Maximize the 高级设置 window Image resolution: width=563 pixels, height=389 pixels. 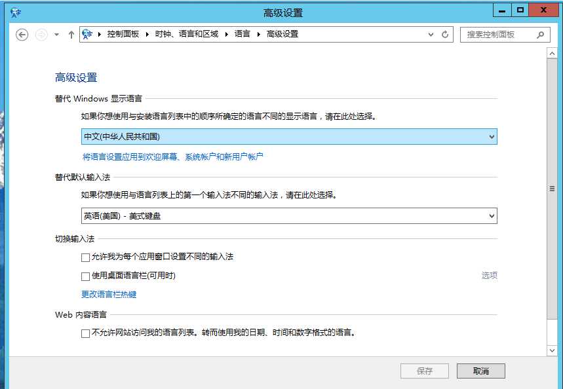point(520,10)
